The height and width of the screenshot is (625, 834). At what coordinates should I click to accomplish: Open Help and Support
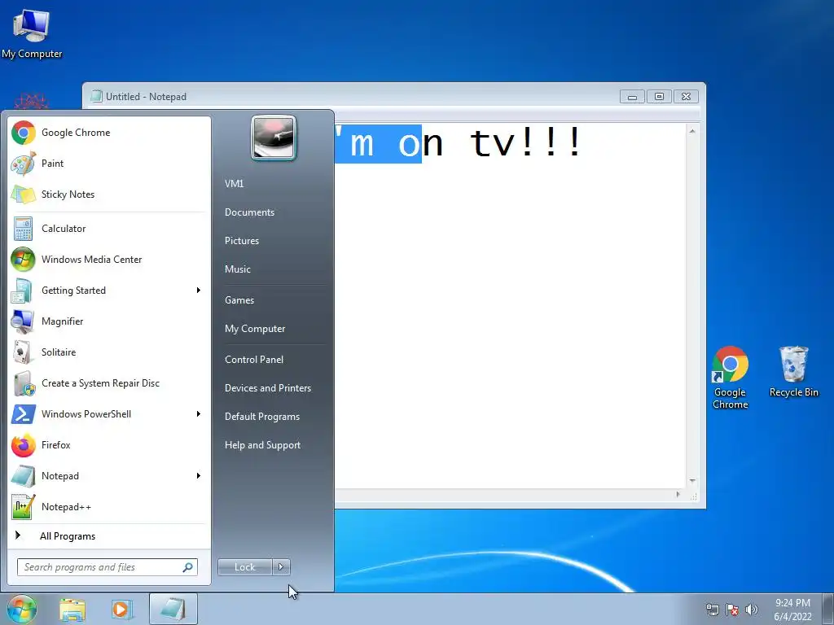[263, 445]
